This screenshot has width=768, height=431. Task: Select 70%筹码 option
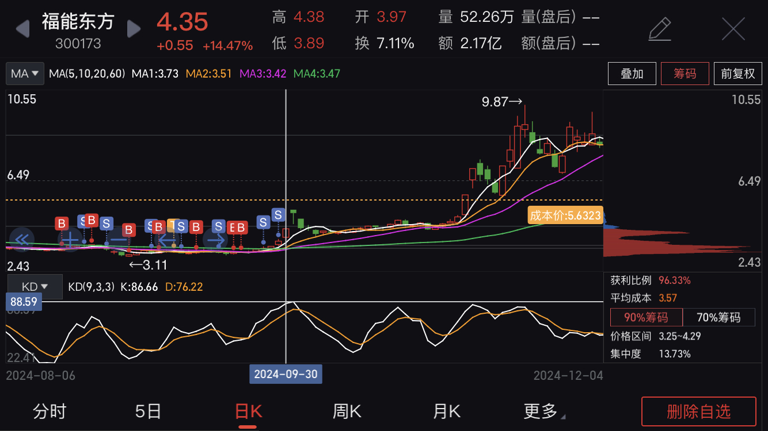tap(718, 317)
